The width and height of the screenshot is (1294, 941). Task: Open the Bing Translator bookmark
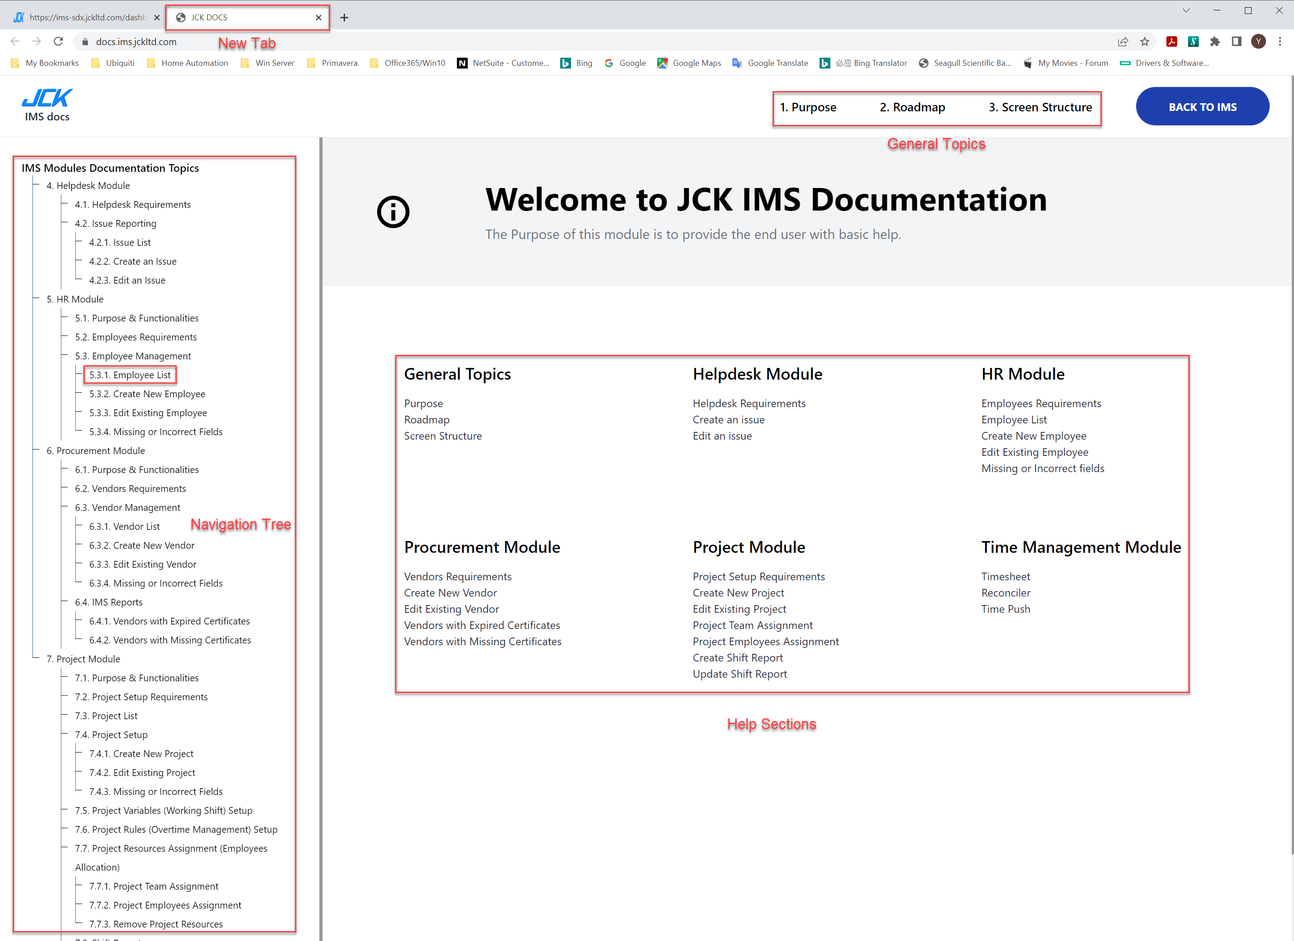click(863, 63)
